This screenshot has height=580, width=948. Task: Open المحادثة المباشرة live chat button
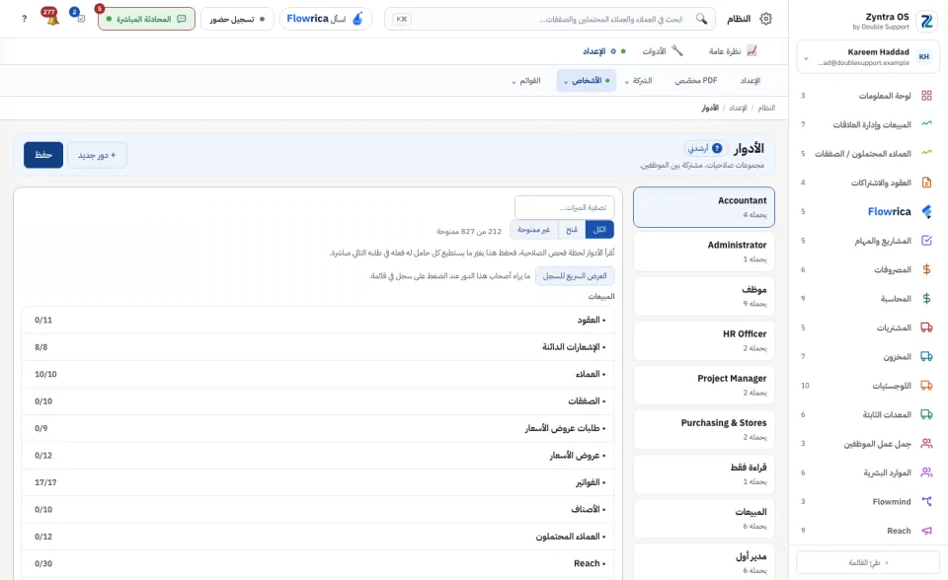click(146, 19)
